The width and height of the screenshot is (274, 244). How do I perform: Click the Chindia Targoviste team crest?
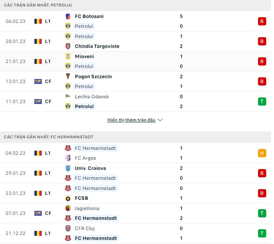coord(68,46)
